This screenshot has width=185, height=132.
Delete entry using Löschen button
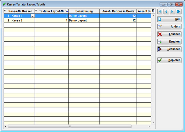[169, 34]
